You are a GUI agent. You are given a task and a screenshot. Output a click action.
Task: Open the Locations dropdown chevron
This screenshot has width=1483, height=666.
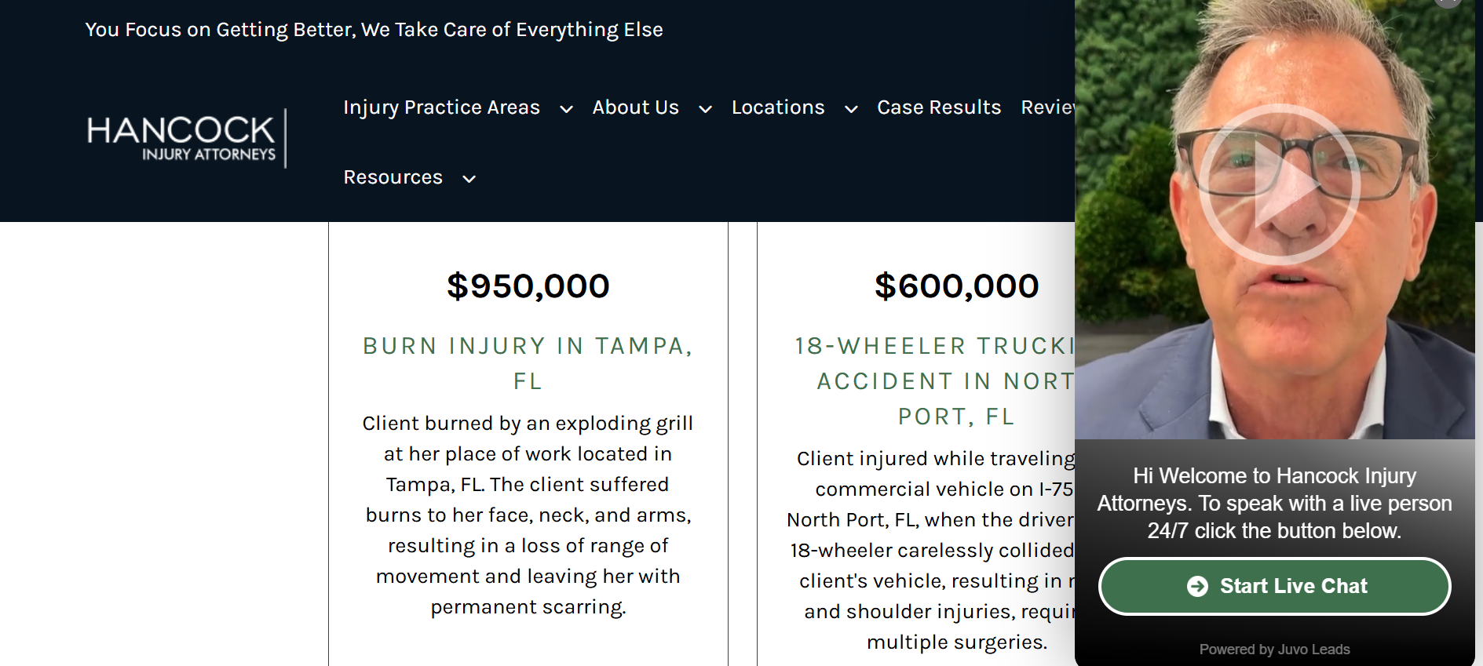(851, 110)
